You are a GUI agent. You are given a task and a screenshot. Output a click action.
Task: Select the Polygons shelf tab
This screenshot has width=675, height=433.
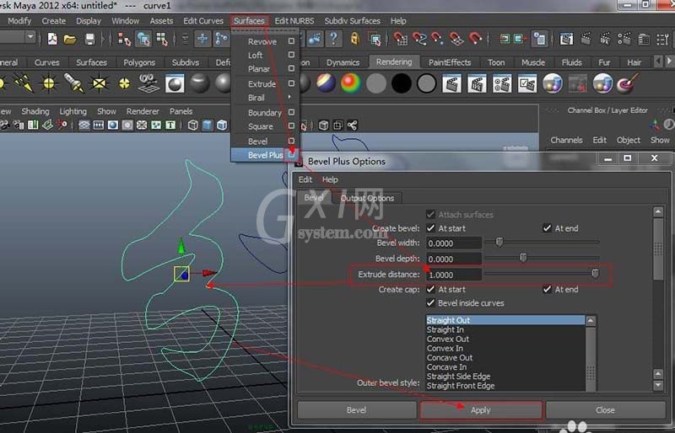click(x=139, y=62)
